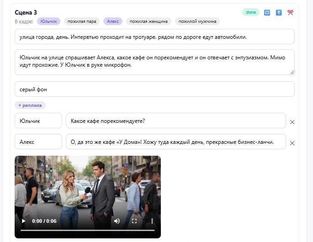Select the пожилая пара tag
This screenshot has height=242, width=313.
point(82,21)
